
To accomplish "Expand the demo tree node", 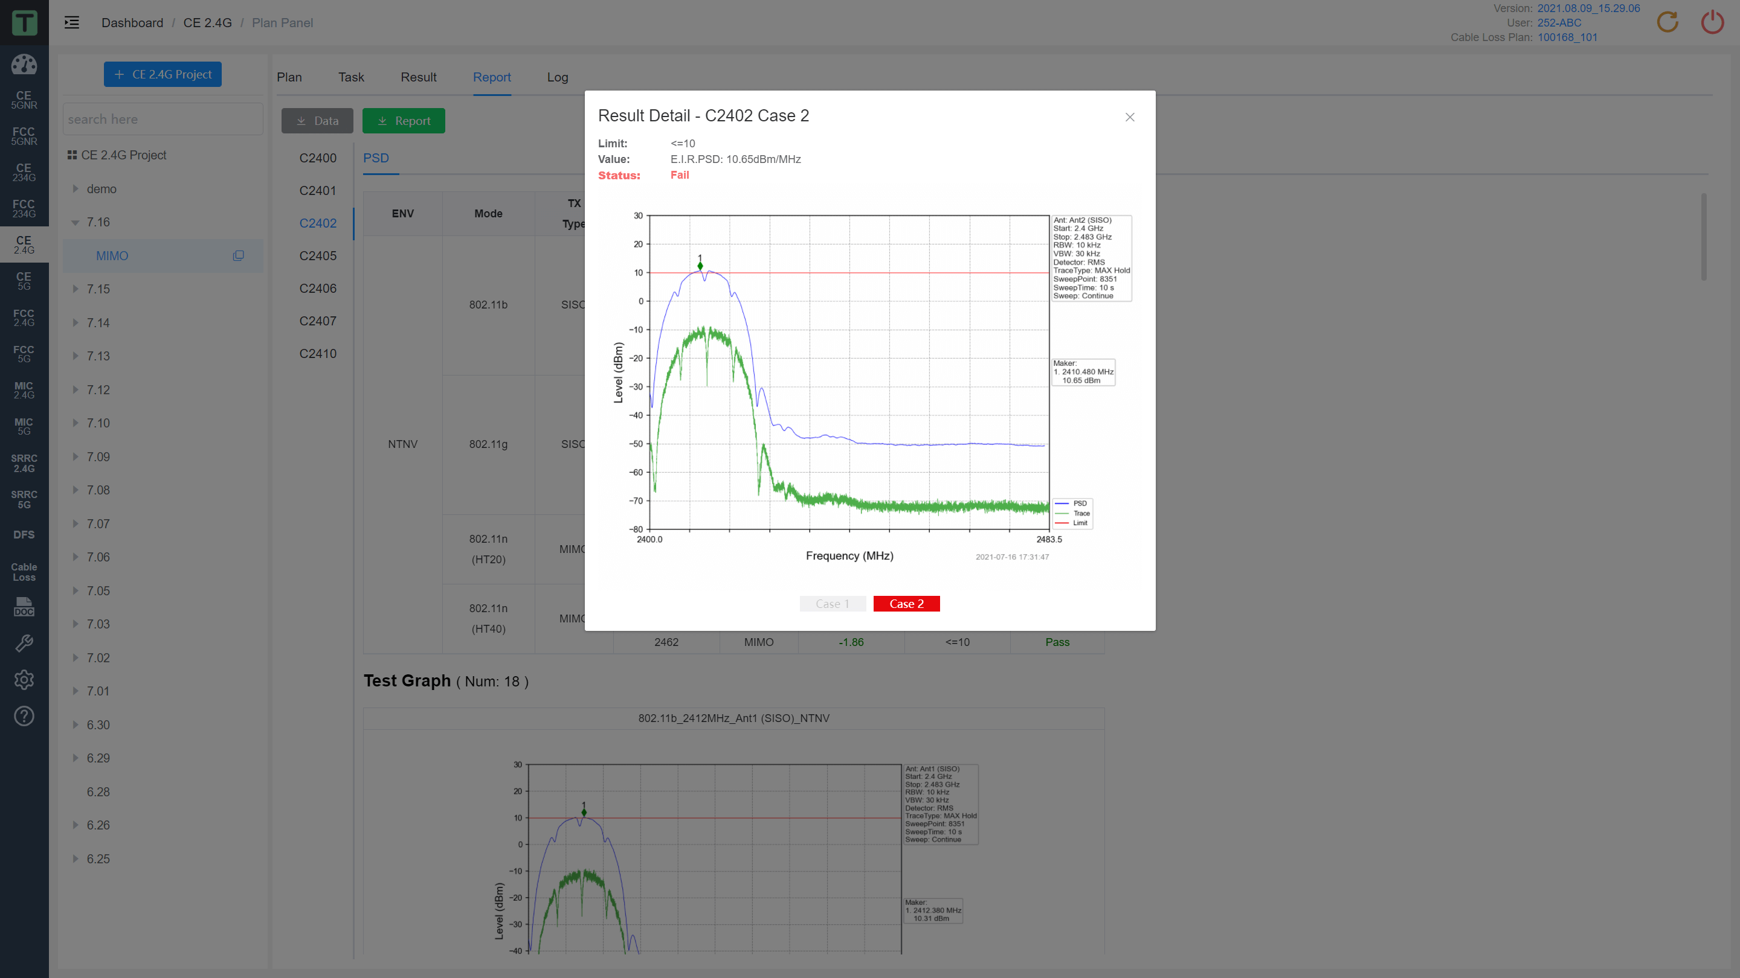I will click(76, 189).
